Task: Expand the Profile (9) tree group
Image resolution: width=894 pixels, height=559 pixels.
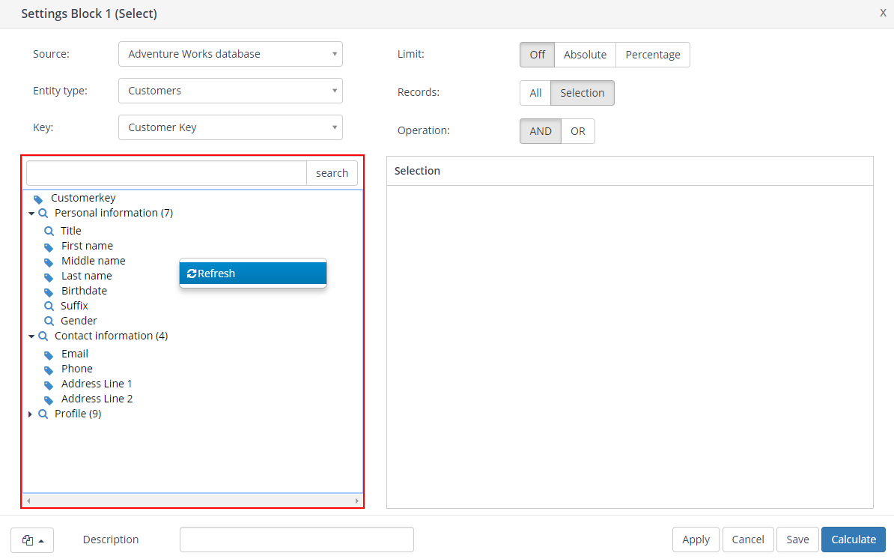Action: [30, 414]
